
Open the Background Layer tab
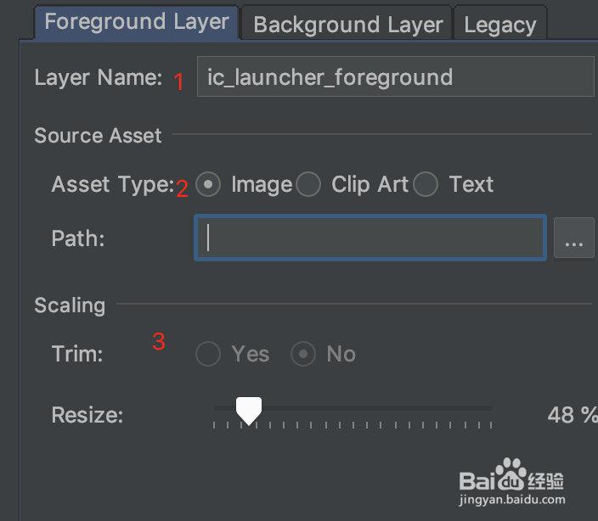[x=347, y=25]
